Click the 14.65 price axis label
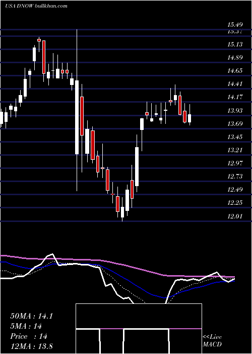This screenshot has width=252, height=354. (x=235, y=71)
